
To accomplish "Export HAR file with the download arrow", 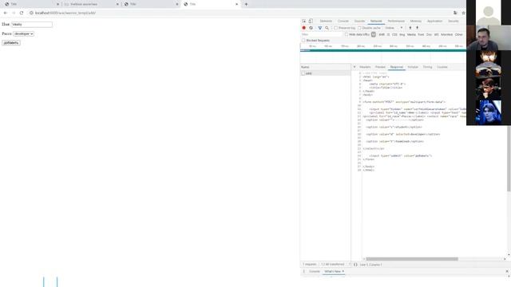I will point(417,28).
